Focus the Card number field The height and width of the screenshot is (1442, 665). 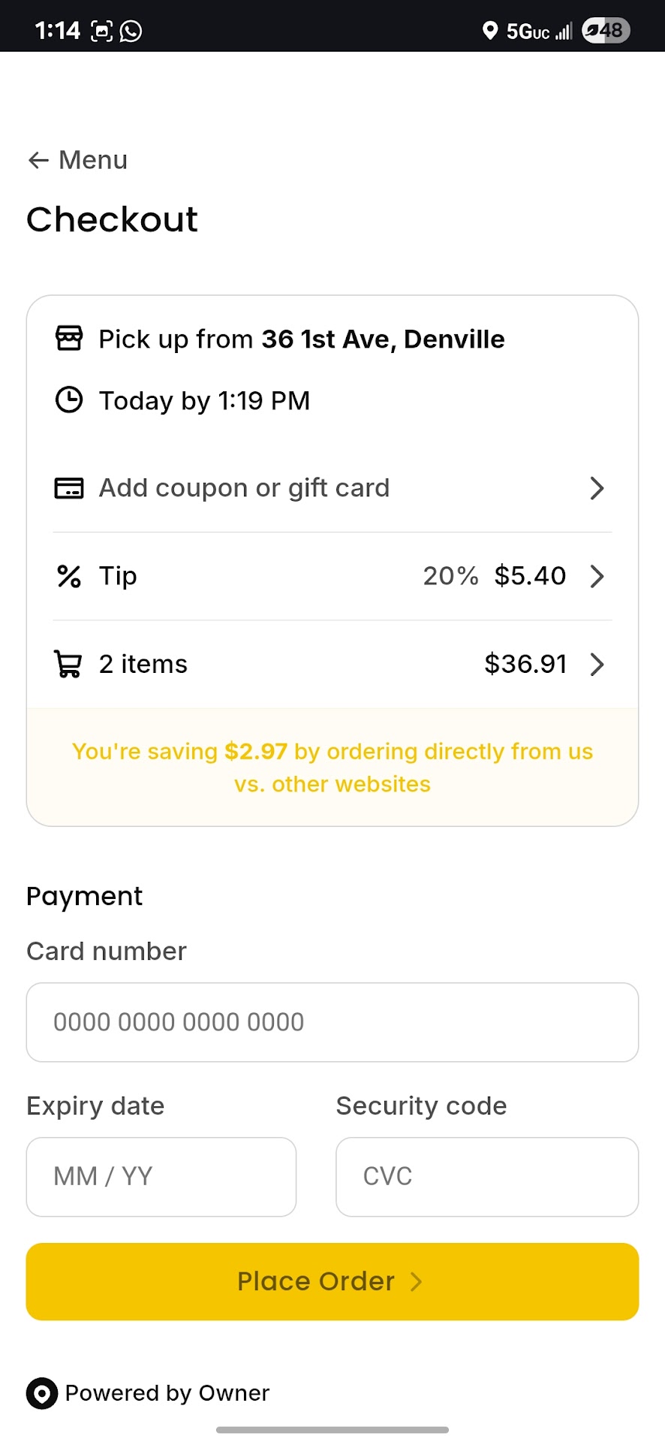[332, 1022]
